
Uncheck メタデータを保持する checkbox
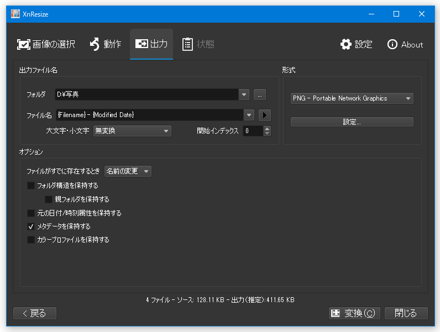pyautogui.click(x=31, y=226)
